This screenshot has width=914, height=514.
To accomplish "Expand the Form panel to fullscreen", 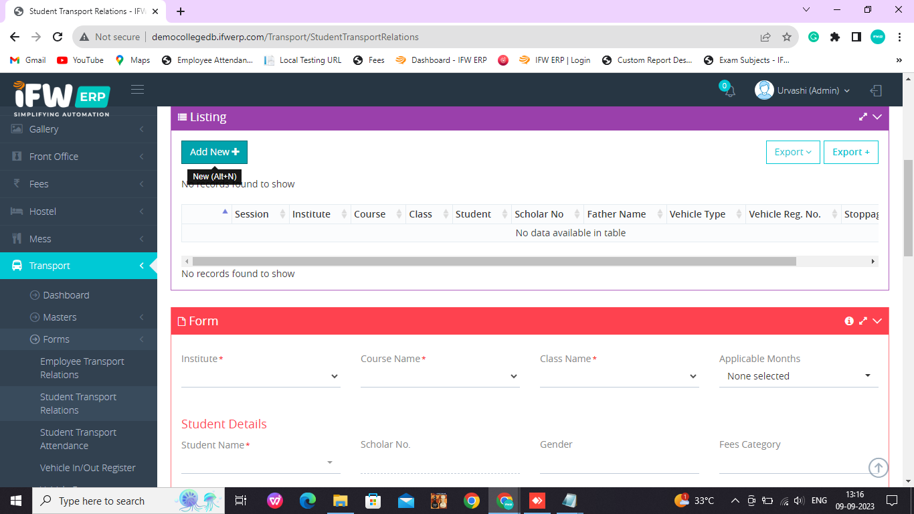I will tap(863, 321).
